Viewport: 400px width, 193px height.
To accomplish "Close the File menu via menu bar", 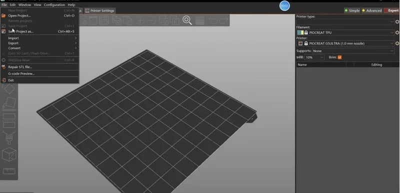I will [x=4, y=4].
